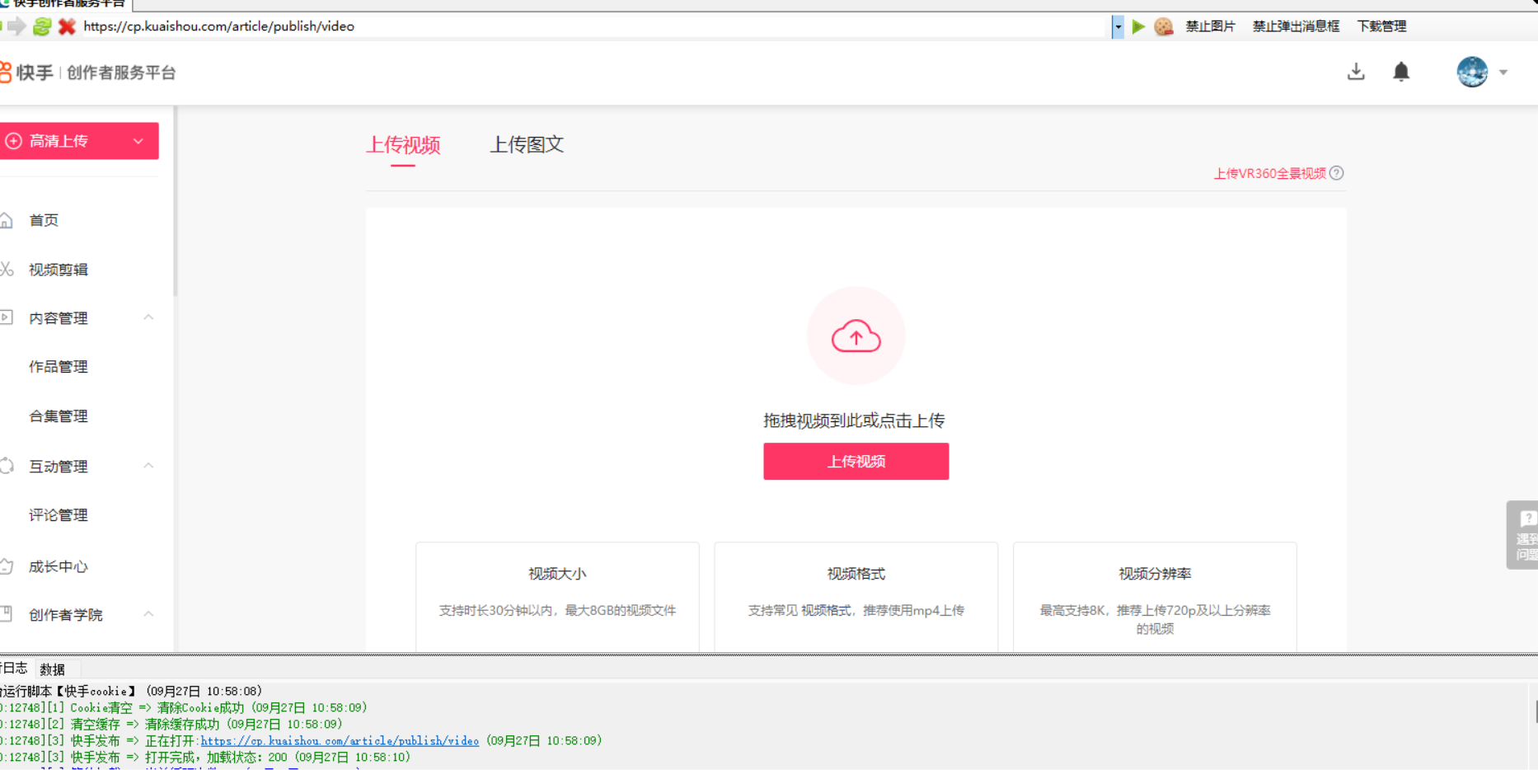Click the VR360 help question mark
Image resolution: width=1538 pixels, height=770 pixels.
point(1337,173)
